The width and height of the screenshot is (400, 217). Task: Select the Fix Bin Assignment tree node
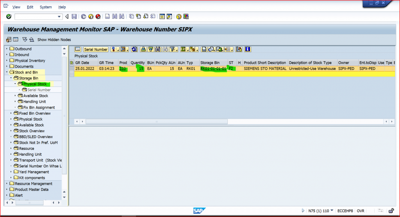coord(39,108)
